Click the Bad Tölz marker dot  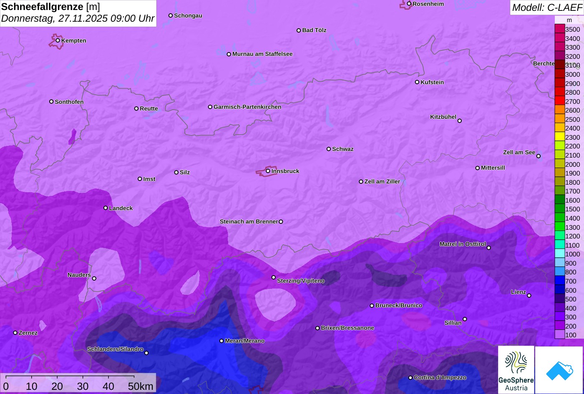[x=299, y=30]
